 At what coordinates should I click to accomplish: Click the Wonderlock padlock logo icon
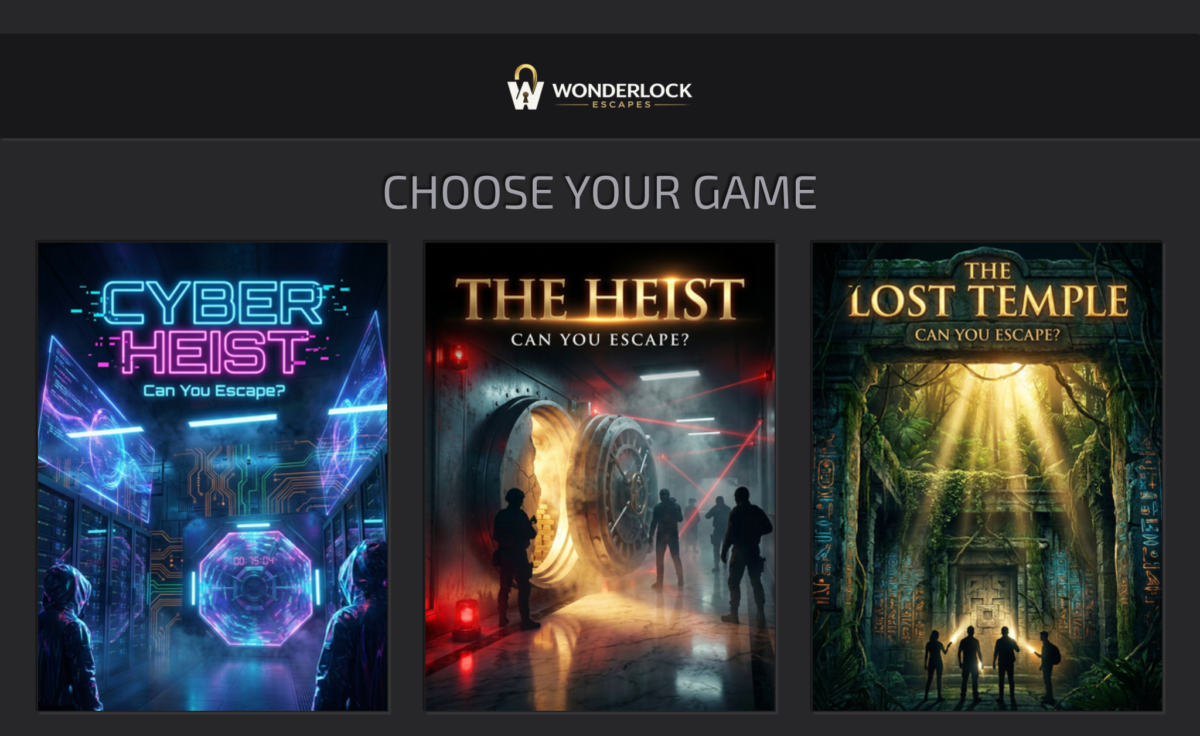526,87
